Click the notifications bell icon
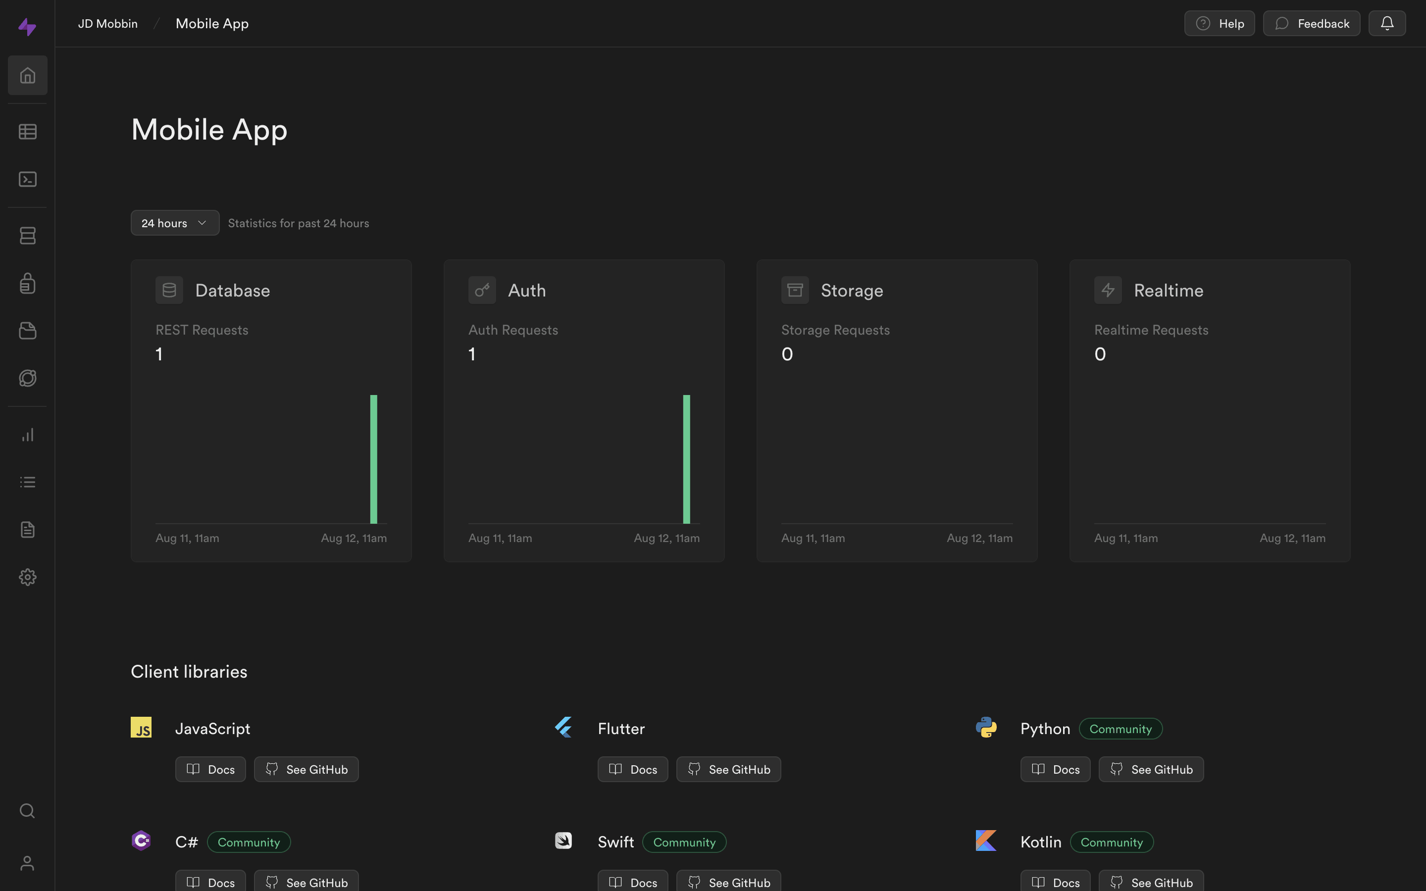This screenshot has width=1426, height=891. pyautogui.click(x=1386, y=24)
